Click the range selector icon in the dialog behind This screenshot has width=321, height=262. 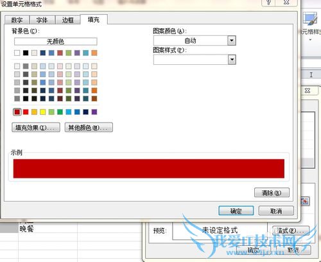coord(305,201)
